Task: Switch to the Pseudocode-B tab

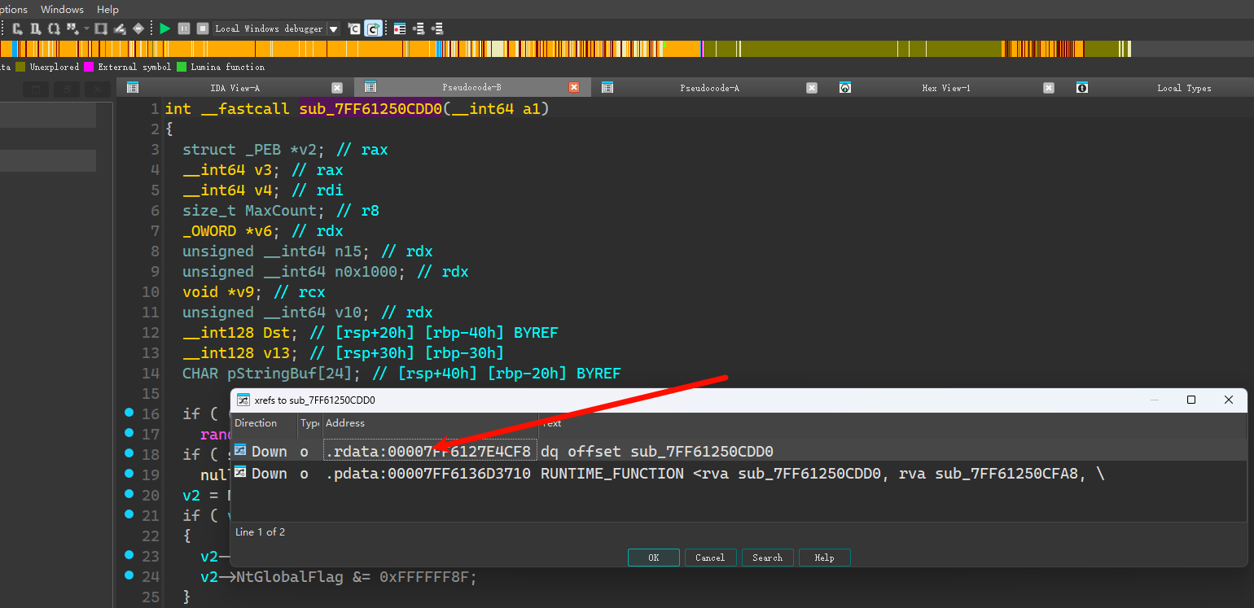Action: point(471,88)
